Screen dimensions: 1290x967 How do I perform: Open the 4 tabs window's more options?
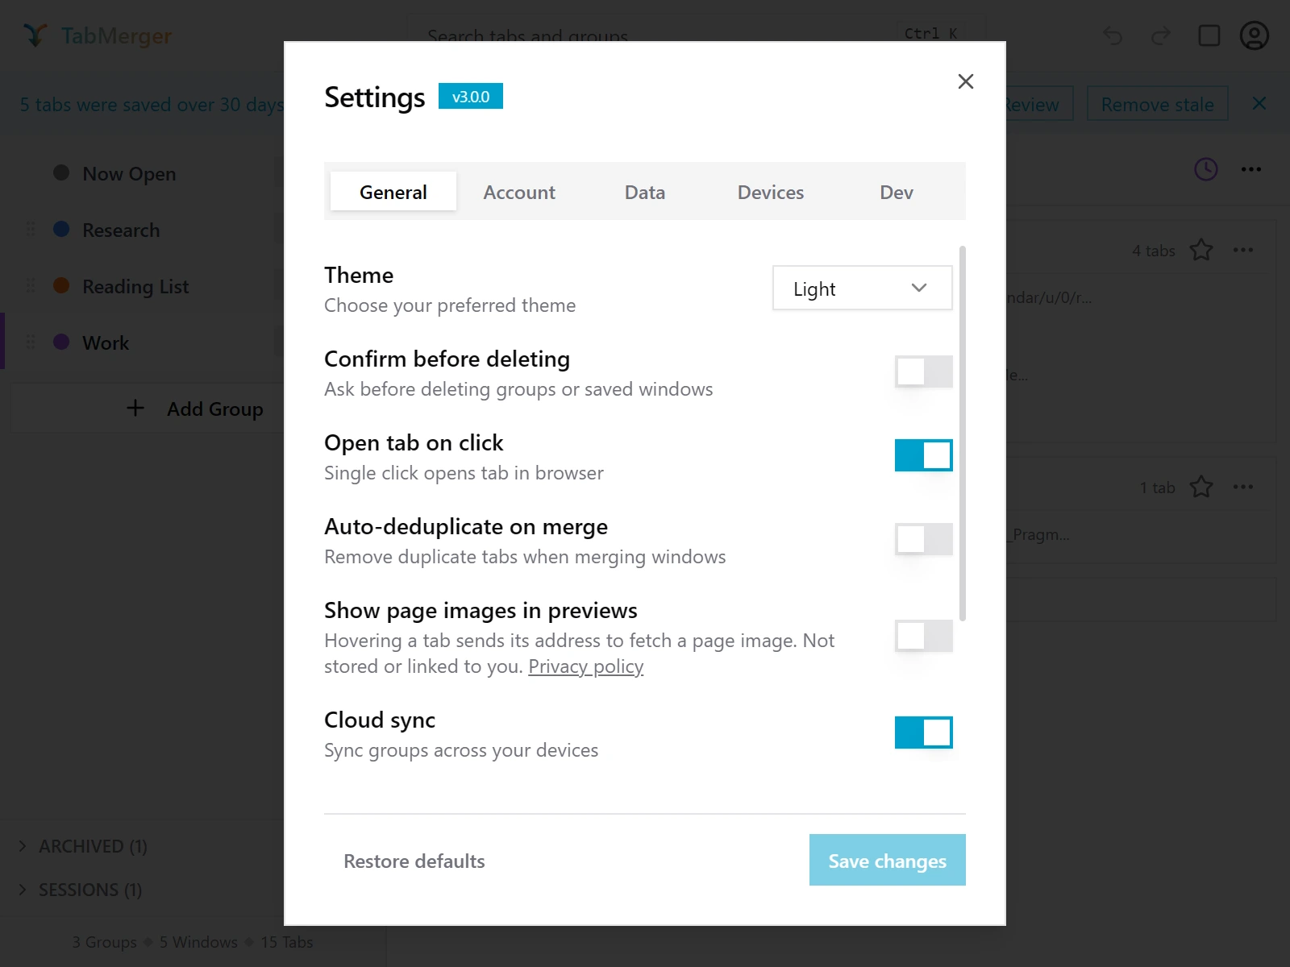click(1242, 250)
